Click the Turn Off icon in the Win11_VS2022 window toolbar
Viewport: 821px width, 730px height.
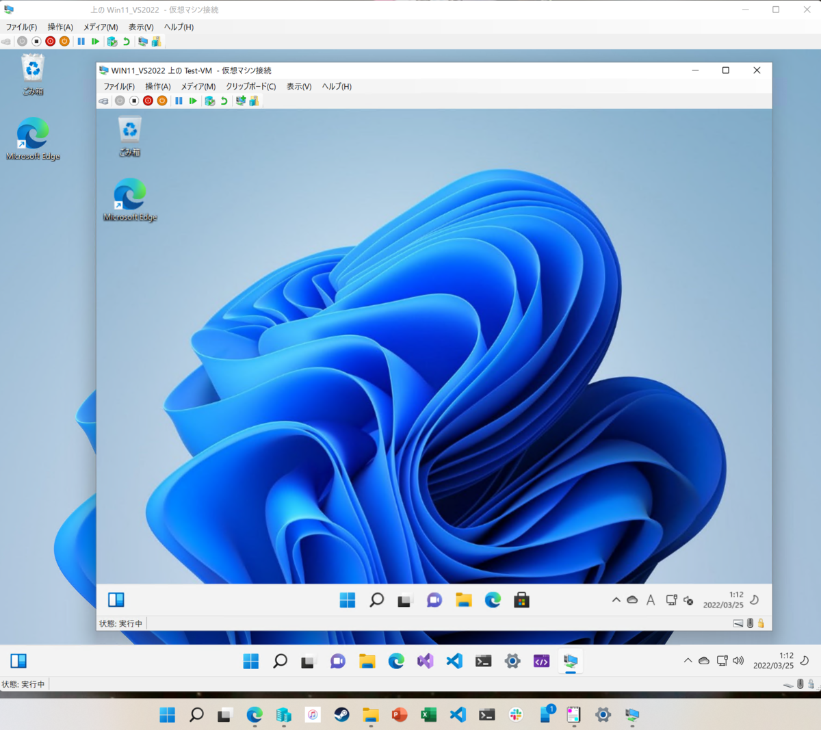coord(37,41)
